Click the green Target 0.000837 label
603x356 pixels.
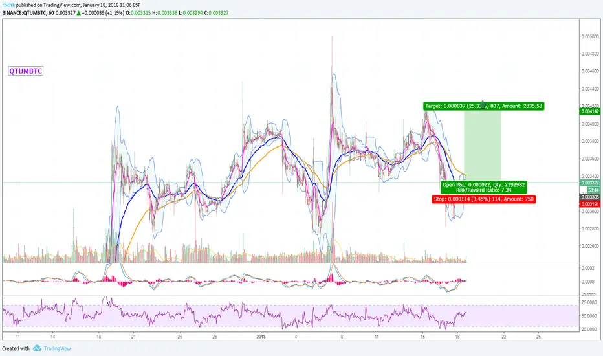[x=484, y=106]
